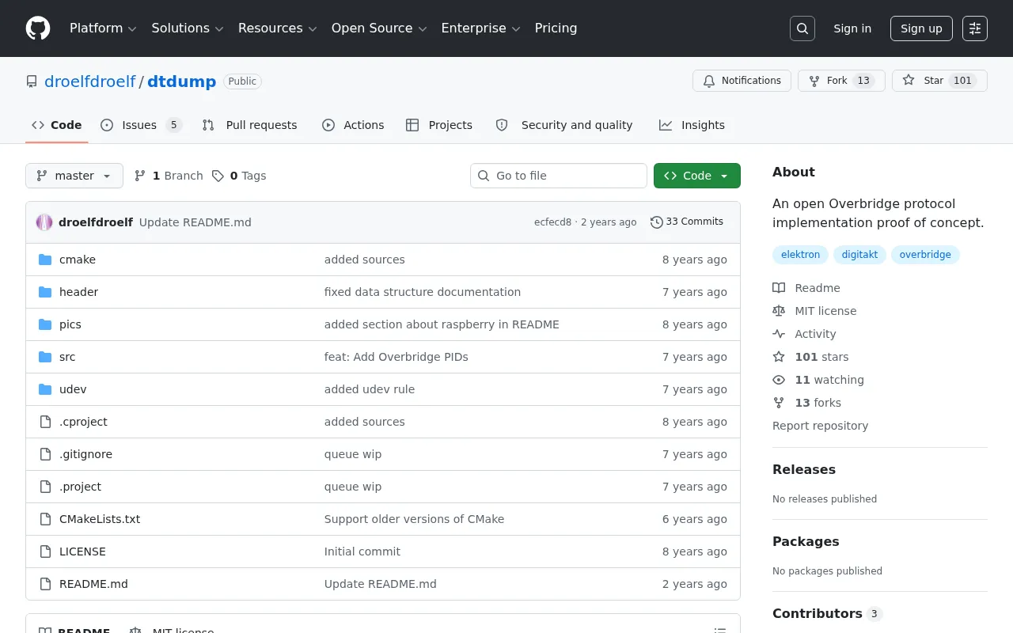Open commit 'fixed data structure documentation'
This screenshot has height=633, width=1013.
(423, 292)
